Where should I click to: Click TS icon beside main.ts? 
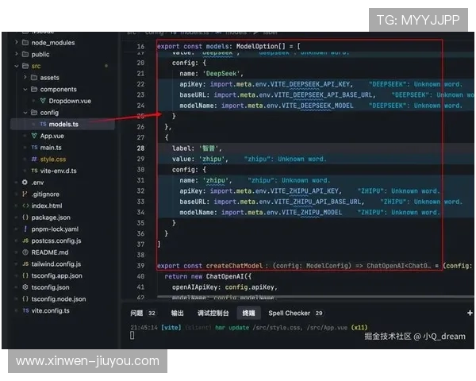click(x=34, y=148)
